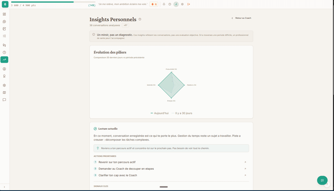
Task: Expand the sidebar using the bottom chevron
Action: coord(4,187)
